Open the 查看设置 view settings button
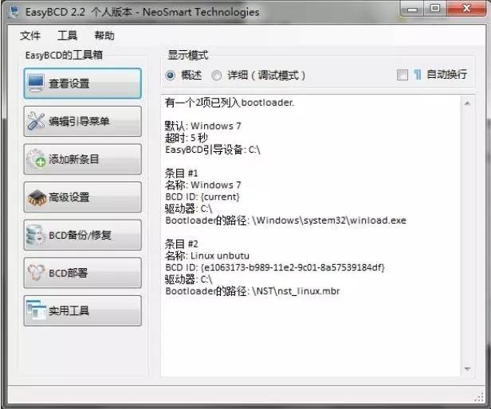 pyautogui.click(x=83, y=84)
